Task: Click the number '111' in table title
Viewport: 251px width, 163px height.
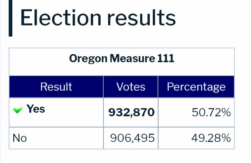Action: click(x=166, y=59)
